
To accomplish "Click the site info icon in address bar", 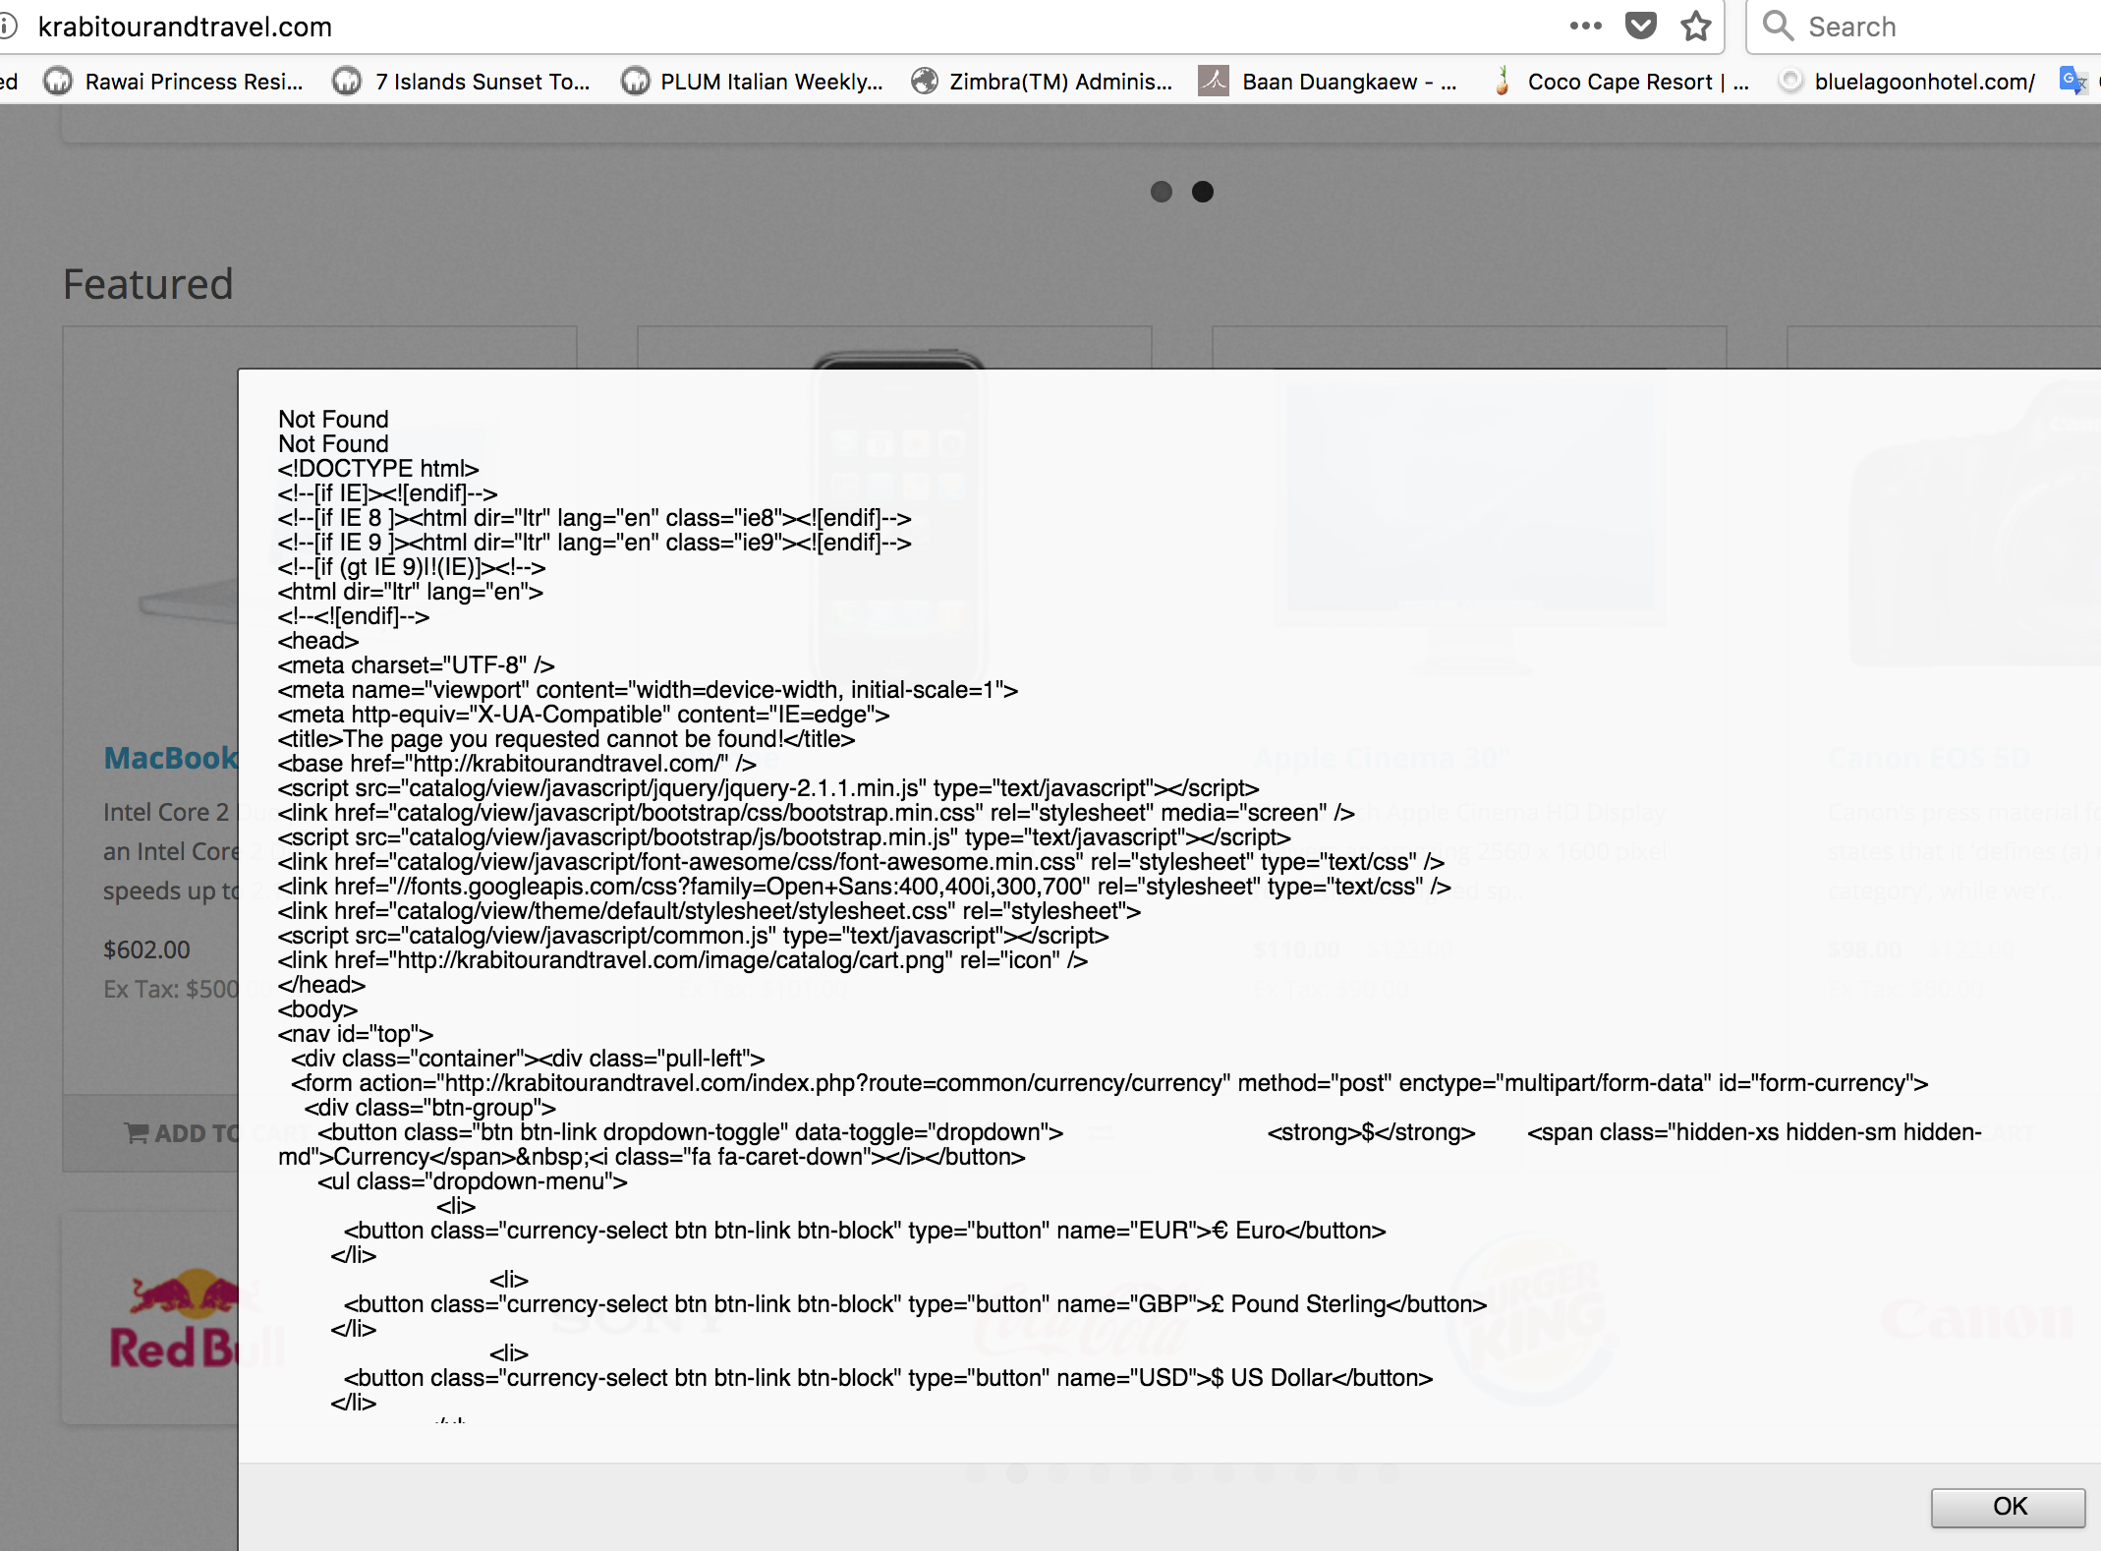I will tap(8, 27).
